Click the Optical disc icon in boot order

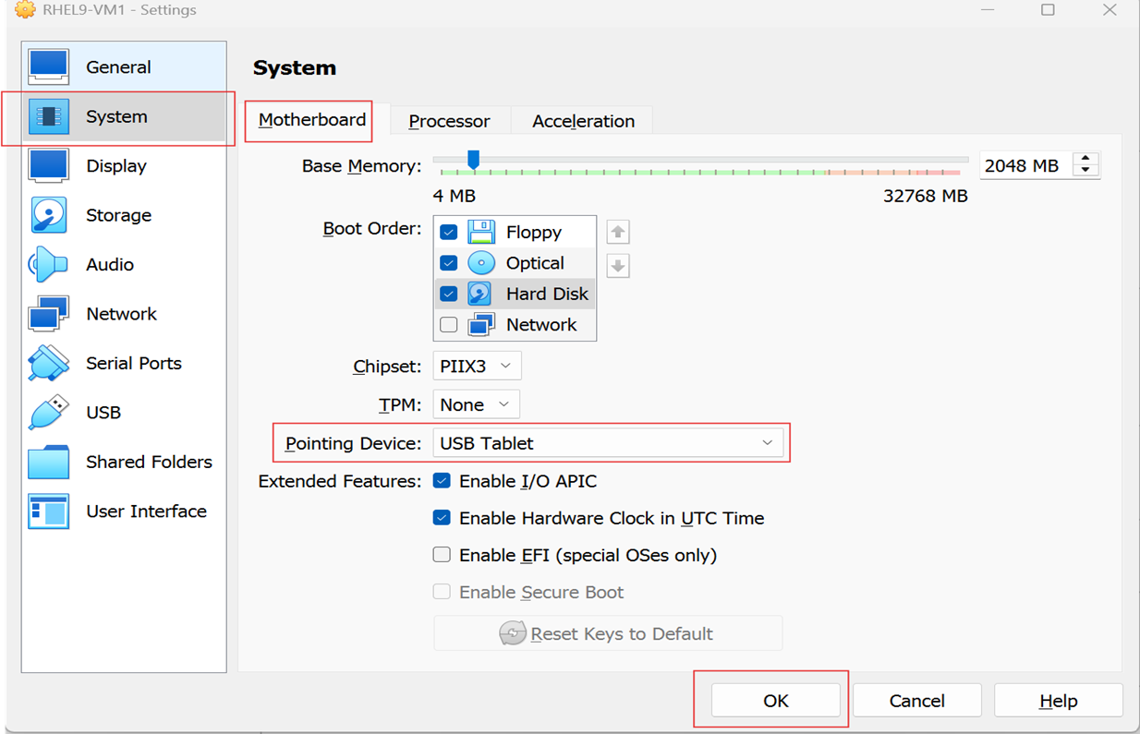tap(481, 263)
